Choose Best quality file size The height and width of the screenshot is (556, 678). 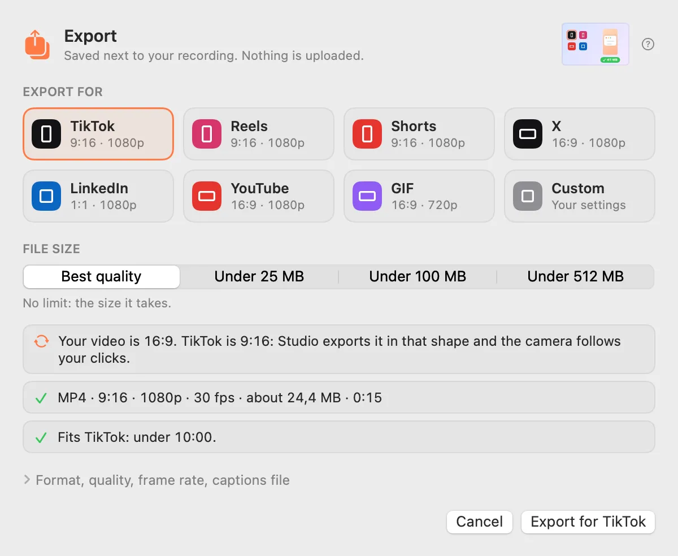(x=102, y=277)
